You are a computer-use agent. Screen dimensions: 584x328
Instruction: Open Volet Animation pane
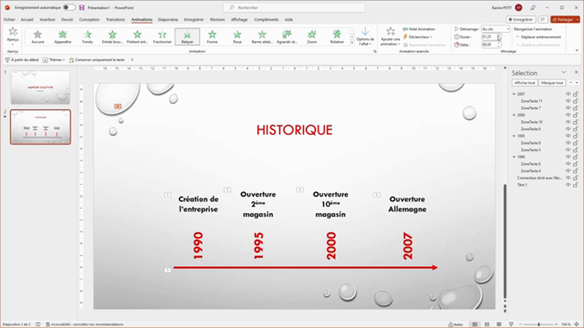click(419, 29)
